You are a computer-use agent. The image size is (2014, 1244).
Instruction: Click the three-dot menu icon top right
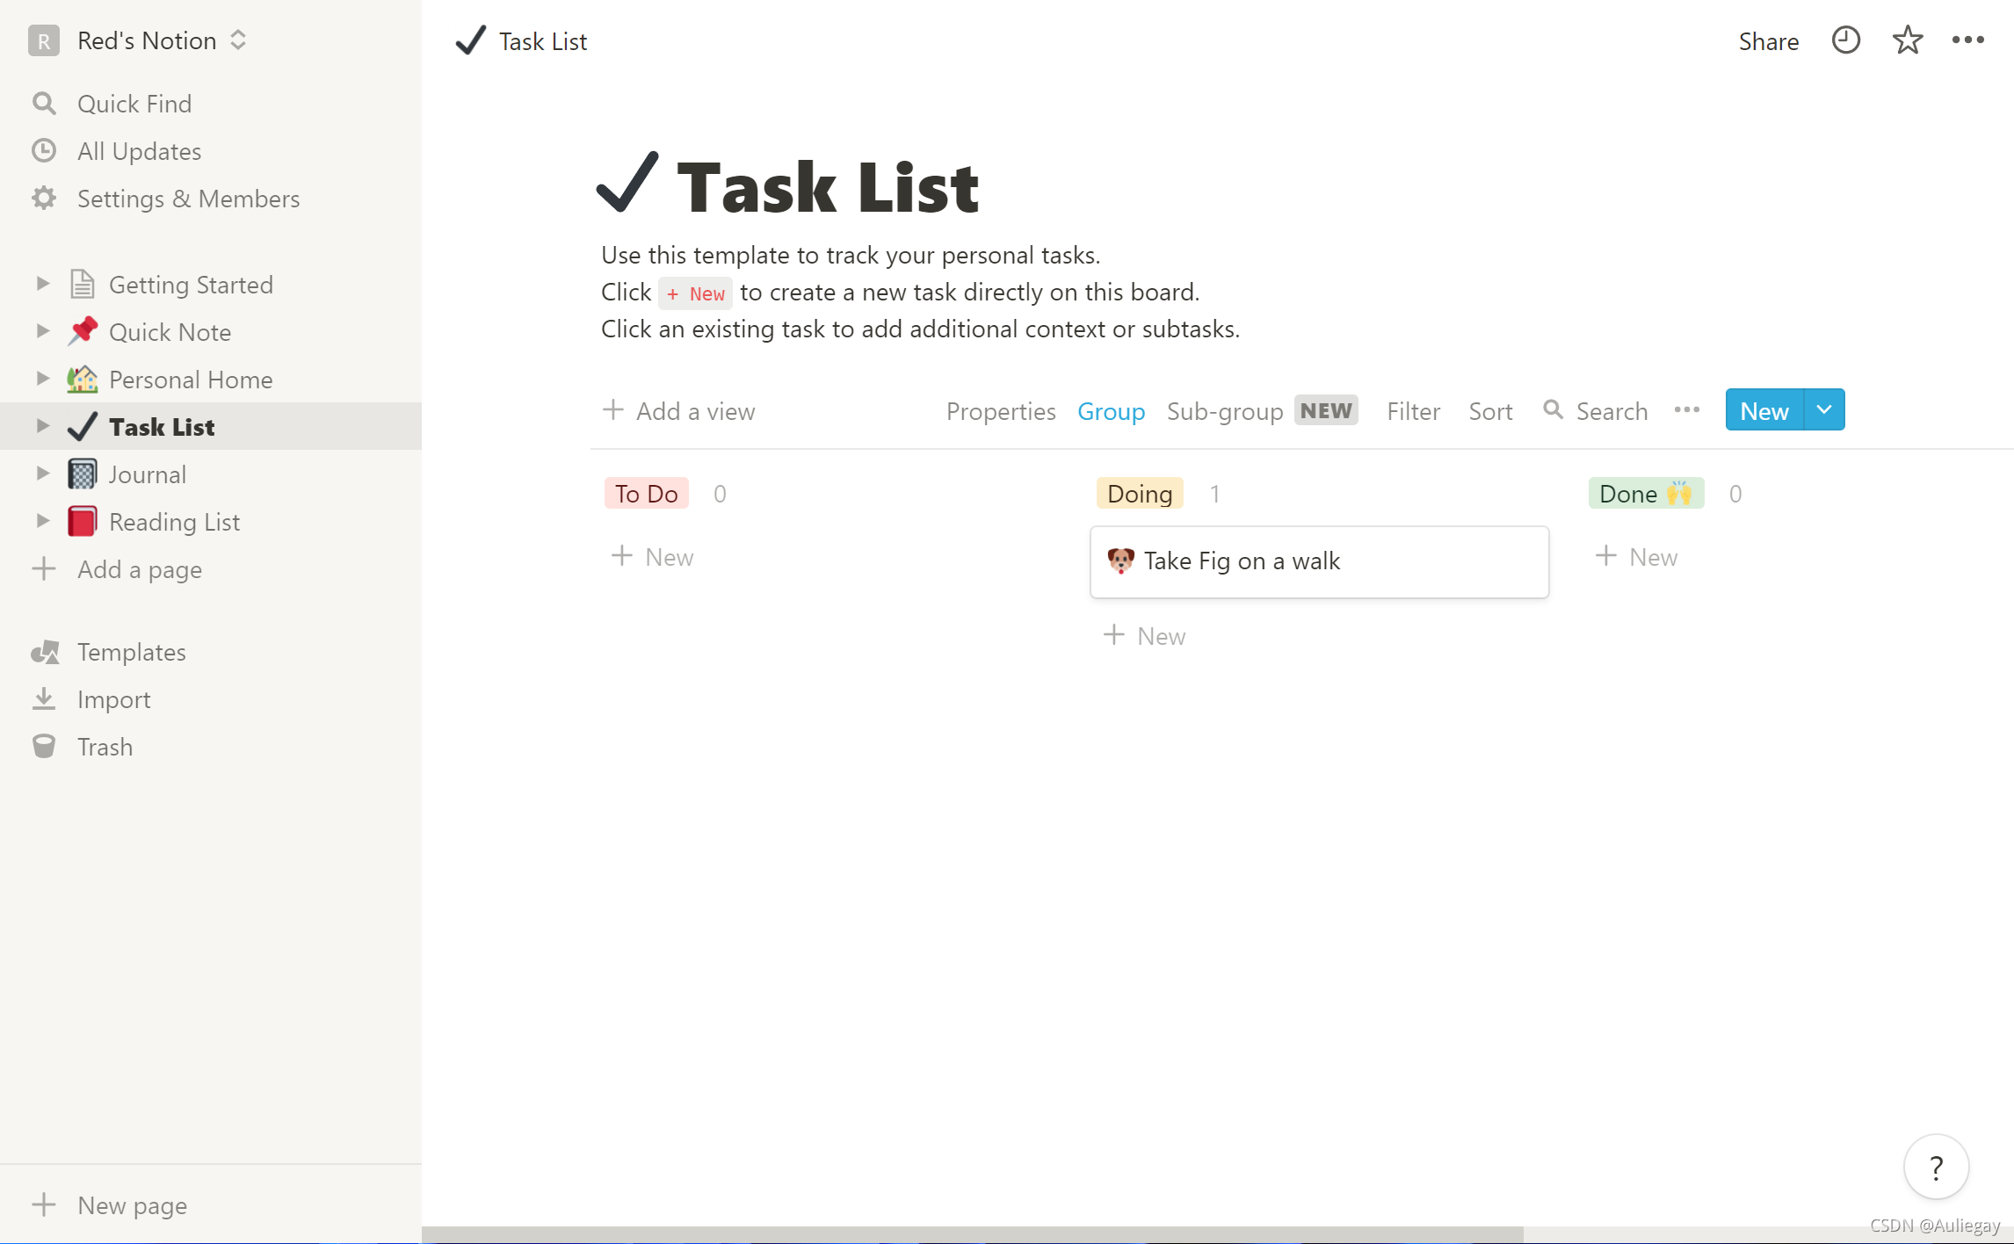[x=1968, y=40]
